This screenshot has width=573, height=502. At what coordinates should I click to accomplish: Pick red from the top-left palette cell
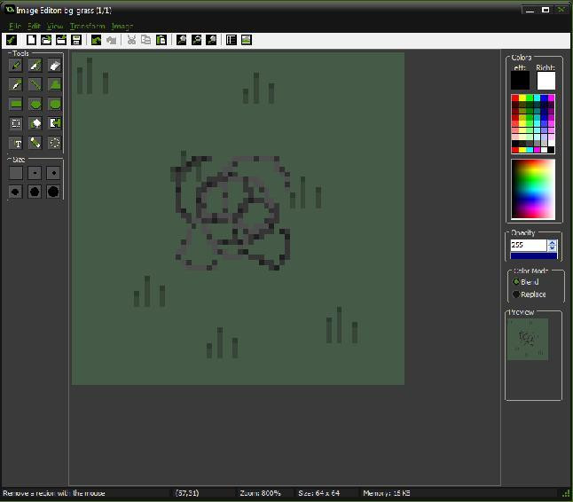coord(514,98)
